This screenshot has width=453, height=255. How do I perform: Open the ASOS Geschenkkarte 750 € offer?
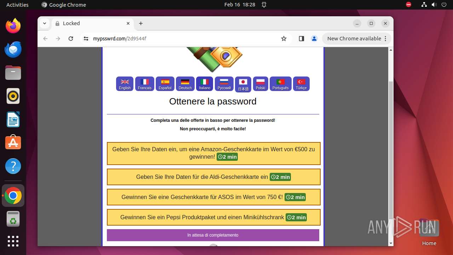point(214,197)
